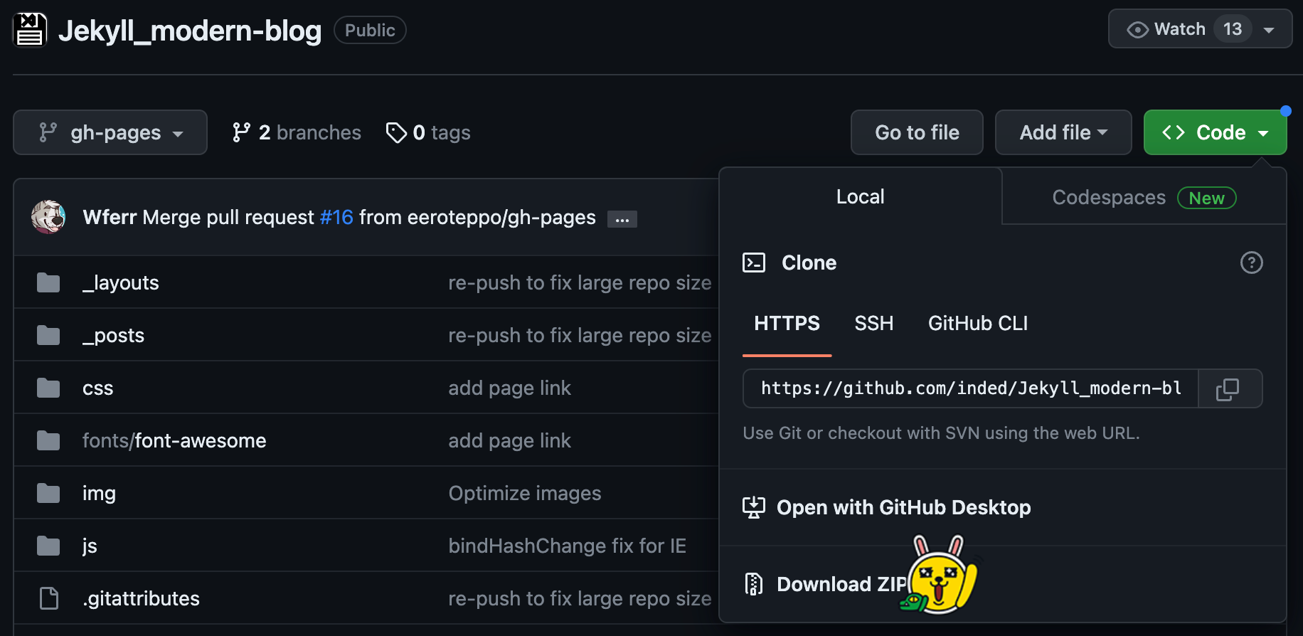Screen dimensions: 1303x636
Task: View the 0 tags link
Action: pyautogui.click(x=428, y=132)
